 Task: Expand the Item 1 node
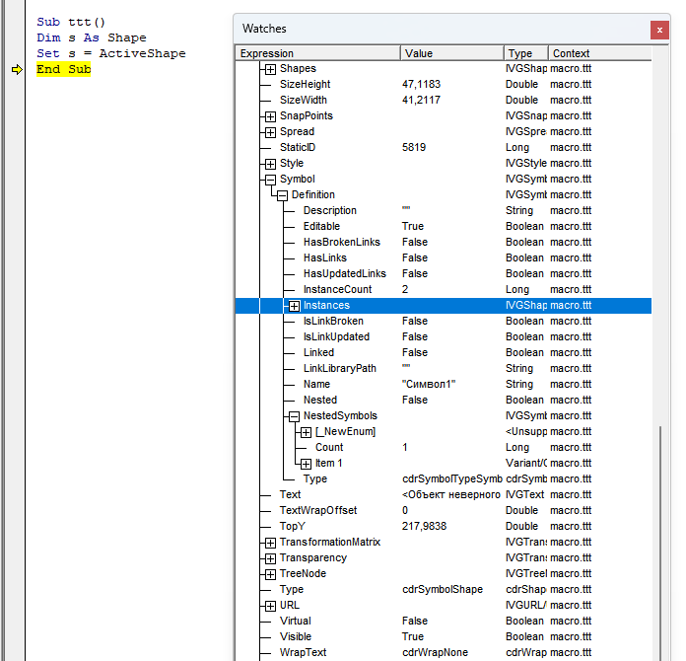tap(306, 464)
